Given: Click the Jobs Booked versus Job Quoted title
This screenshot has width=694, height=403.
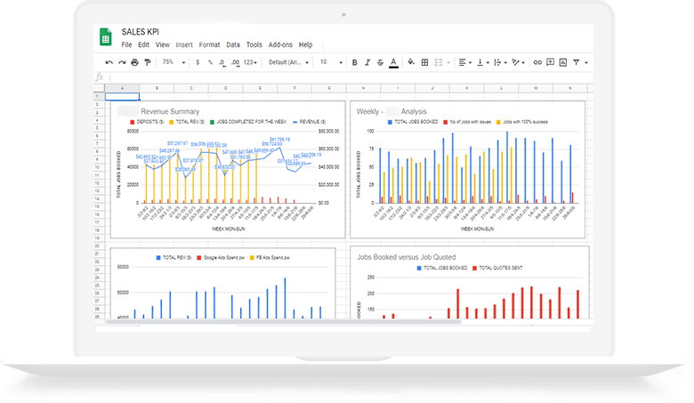Looking at the screenshot, I should pyautogui.click(x=407, y=257).
